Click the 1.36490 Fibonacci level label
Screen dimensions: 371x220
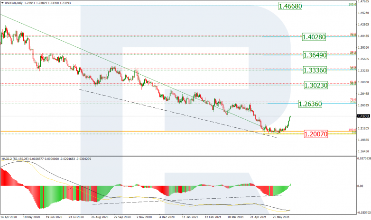pos(315,55)
